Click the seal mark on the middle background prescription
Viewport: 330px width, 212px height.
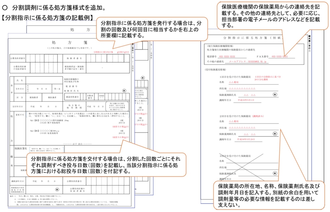click(143, 78)
